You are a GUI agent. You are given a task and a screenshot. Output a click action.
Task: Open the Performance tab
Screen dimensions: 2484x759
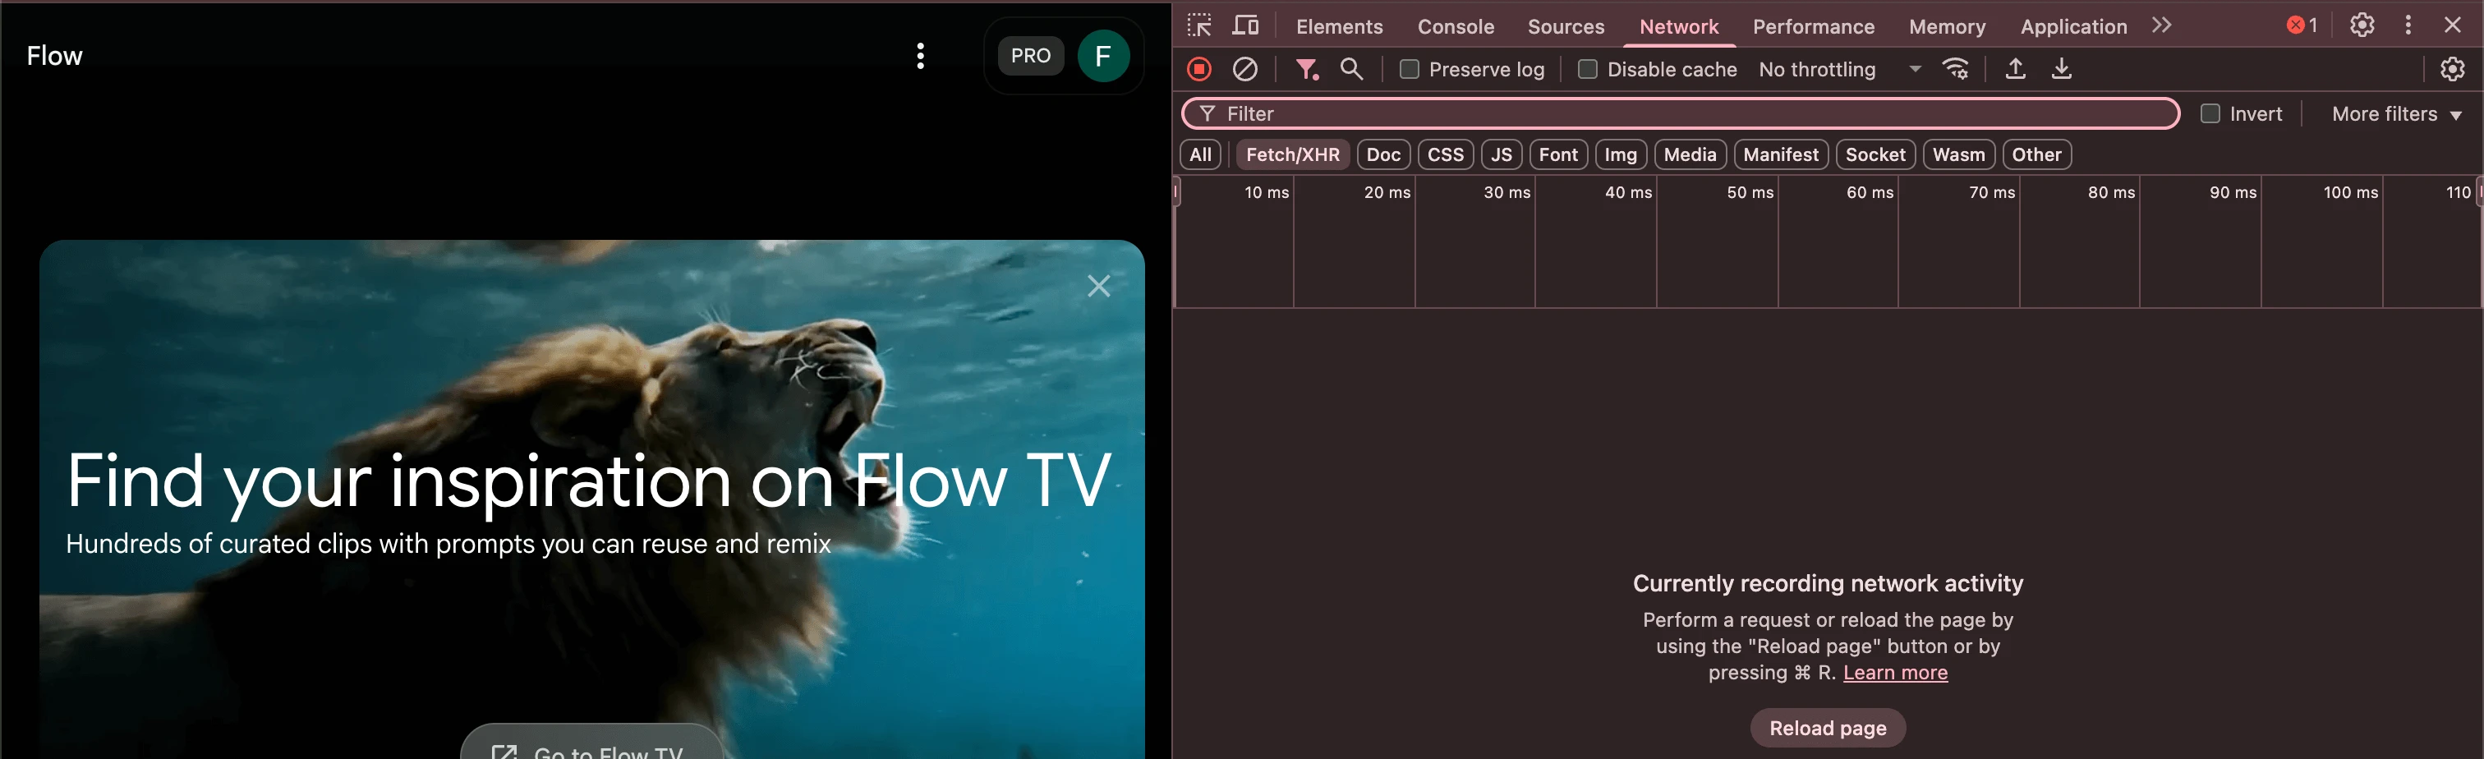point(1813,27)
